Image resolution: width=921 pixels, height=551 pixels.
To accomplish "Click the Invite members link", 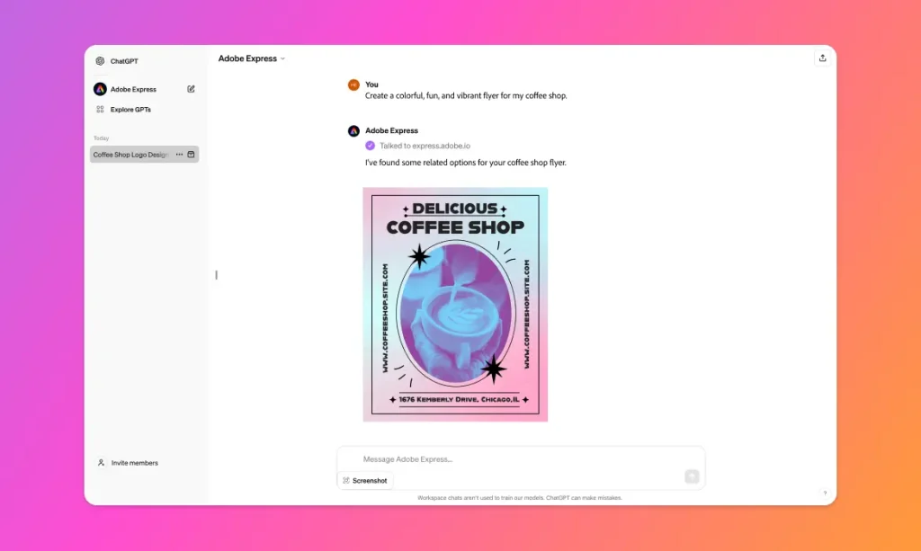I will click(134, 463).
